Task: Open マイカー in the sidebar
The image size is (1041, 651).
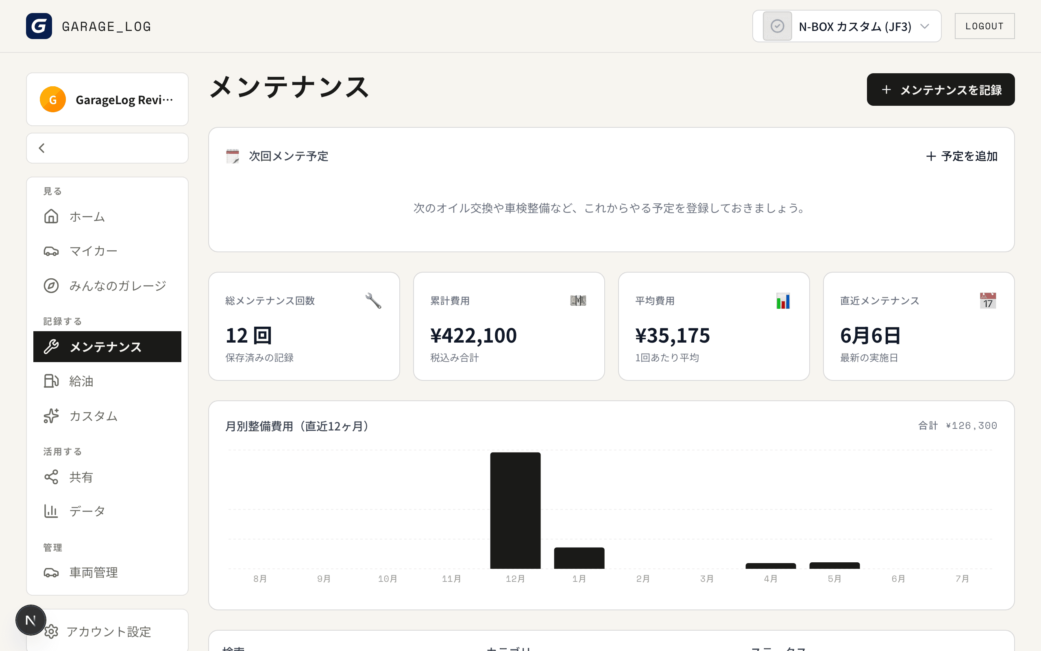Action: pos(107,251)
